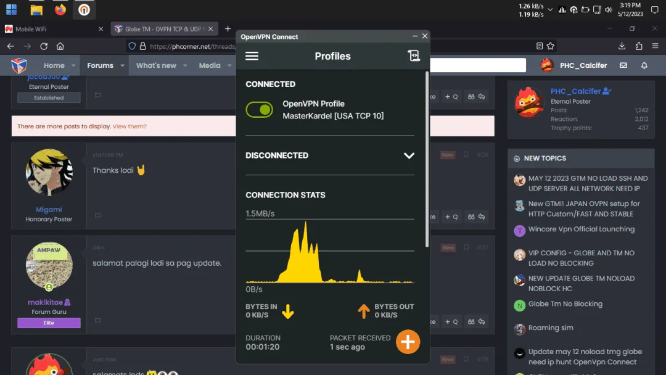Click the volume icon in system tray
Screen dimensions: 666x375
[608, 10]
